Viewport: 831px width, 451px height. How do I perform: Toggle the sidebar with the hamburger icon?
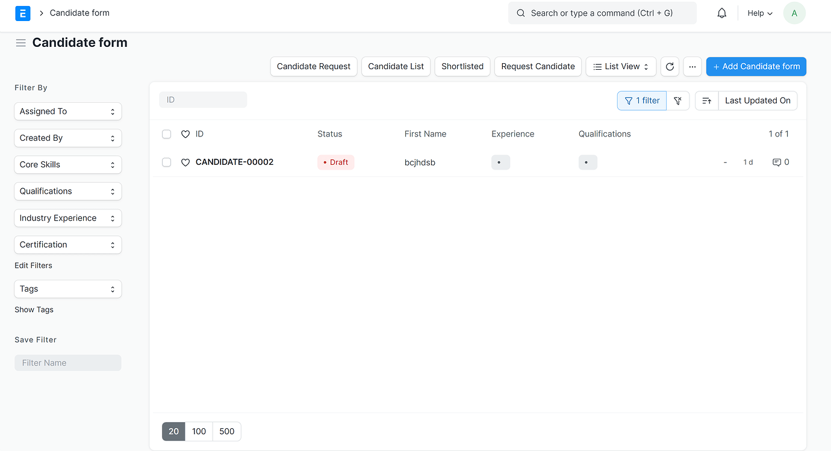(x=20, y=42)
